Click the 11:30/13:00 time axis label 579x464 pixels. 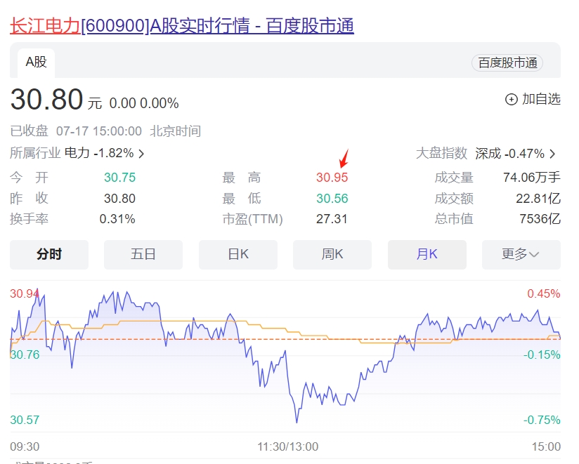pyautogui.click(x=288, y=446)
